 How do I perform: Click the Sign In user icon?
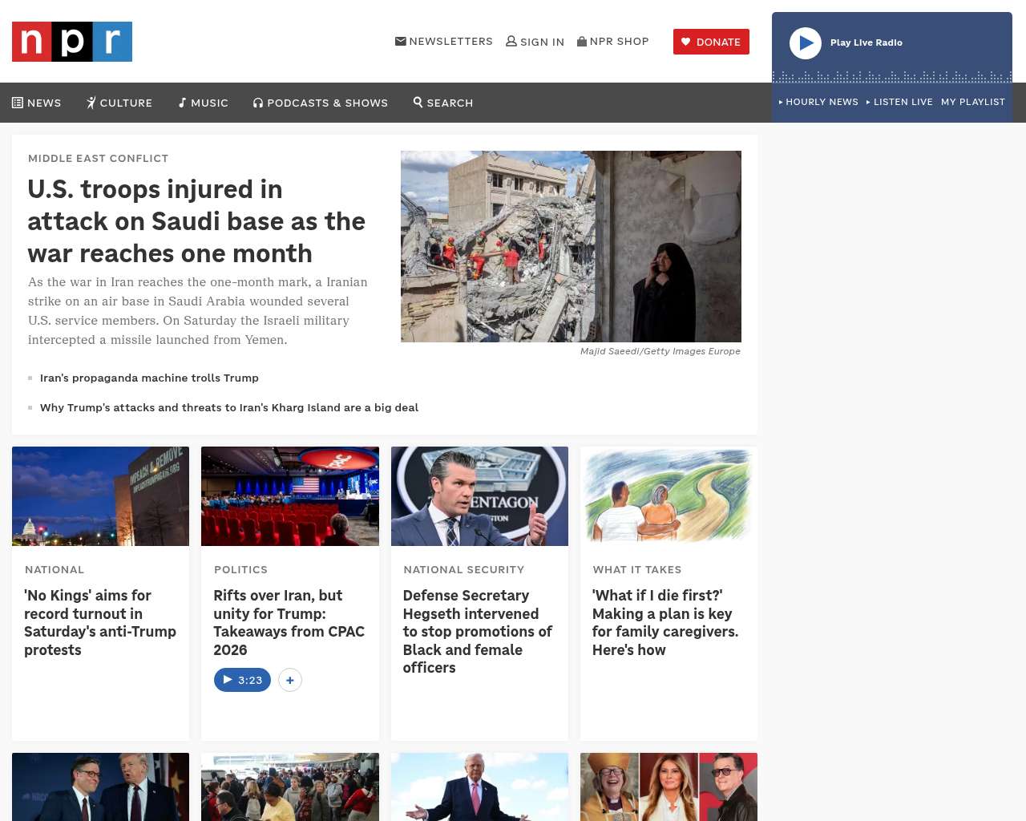coord(511,42)
